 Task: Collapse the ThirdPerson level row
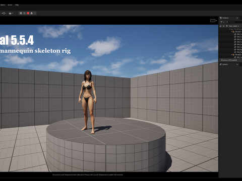(230, 29)
